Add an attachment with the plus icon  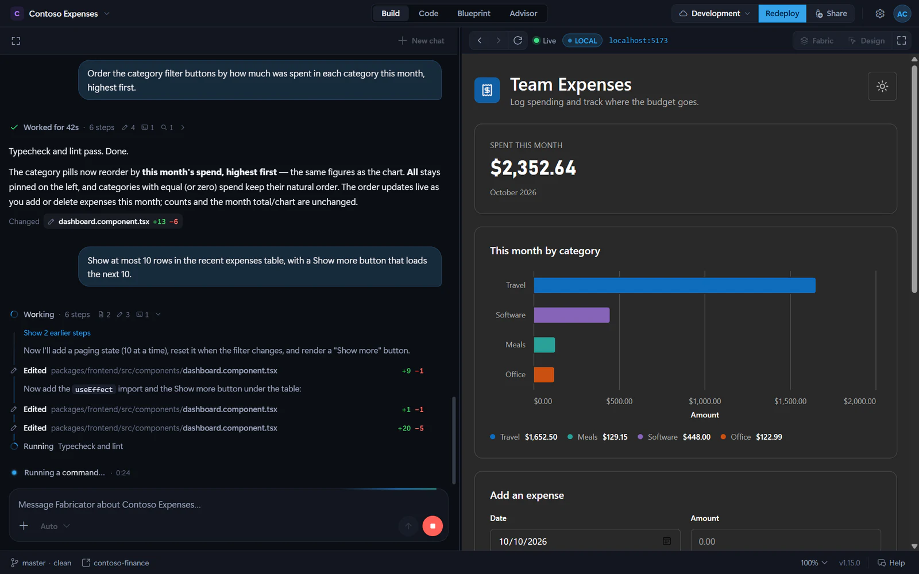(x=24, y=526)
